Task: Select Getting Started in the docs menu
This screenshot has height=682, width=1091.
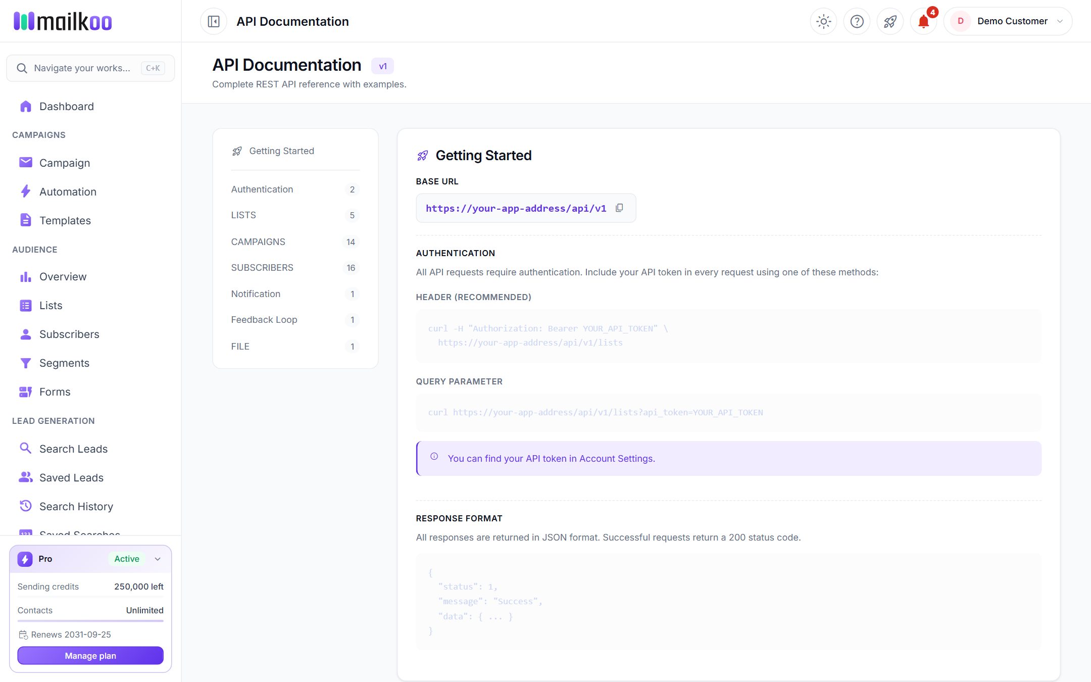Action: tap(295, 151)
